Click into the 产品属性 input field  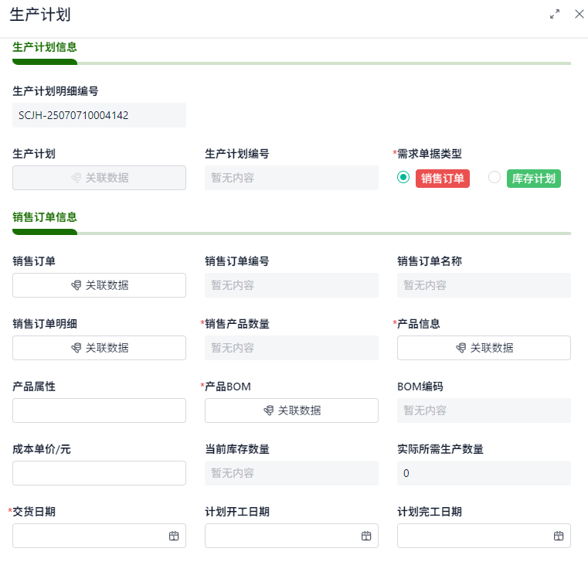pyautogui.click(x=99, y=410)
